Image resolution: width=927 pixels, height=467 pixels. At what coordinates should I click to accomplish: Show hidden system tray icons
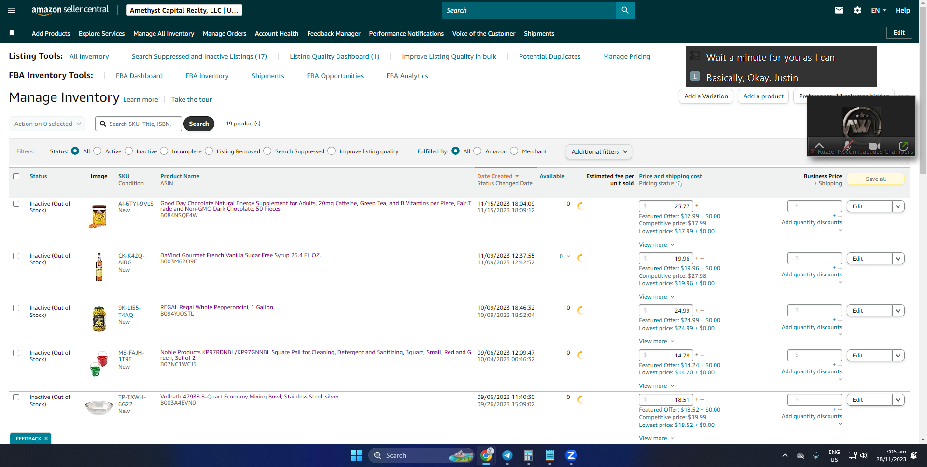pos(785,455)
